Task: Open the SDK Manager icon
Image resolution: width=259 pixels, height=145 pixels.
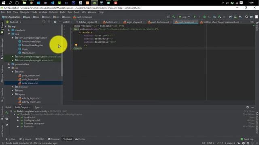Action: [240, 17]
